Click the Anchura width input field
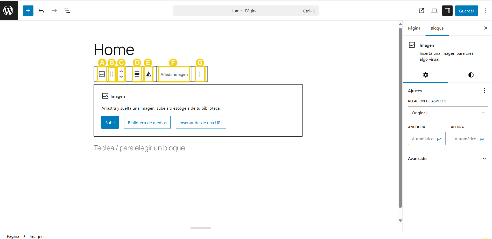The image size is (492, 239). 423,139
